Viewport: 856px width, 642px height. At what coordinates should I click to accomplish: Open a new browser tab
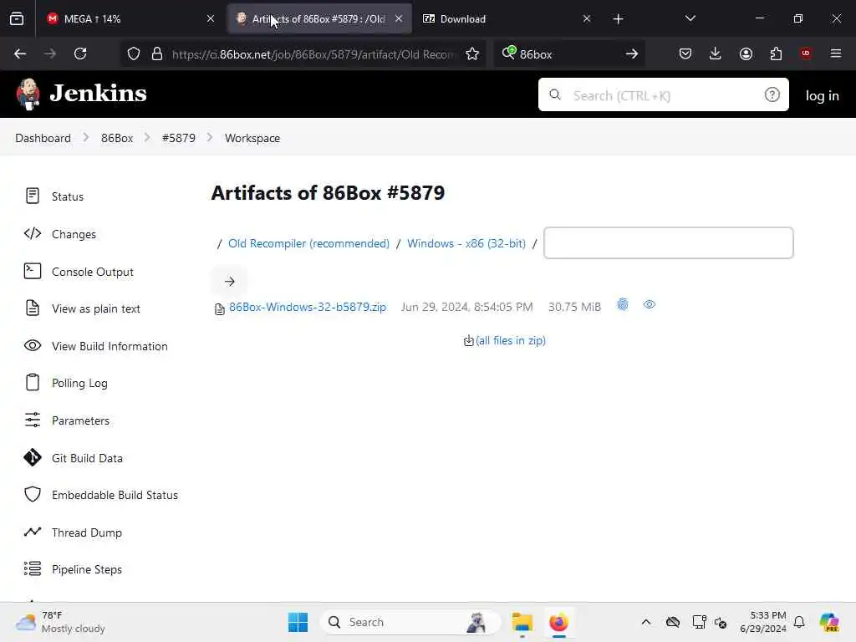[618, 19]
